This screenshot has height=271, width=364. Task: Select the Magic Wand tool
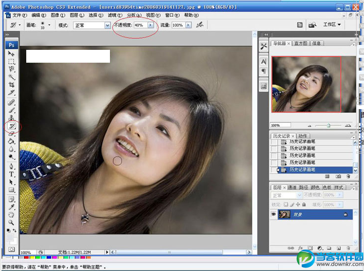pos(11,77)
